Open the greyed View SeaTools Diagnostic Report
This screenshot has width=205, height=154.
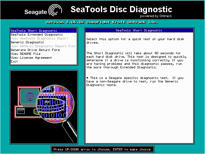[39, 38]
